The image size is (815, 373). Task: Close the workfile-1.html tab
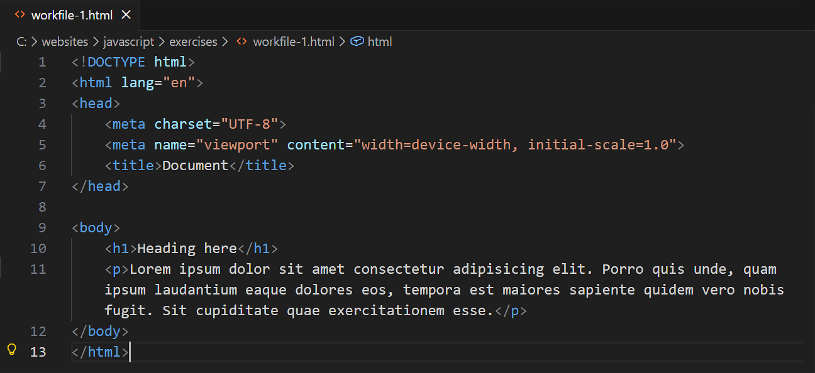pos(126,15)
